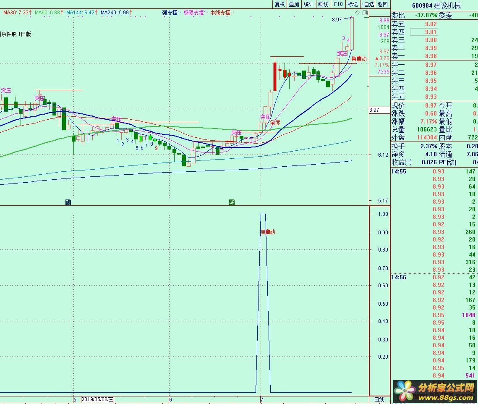Open the 叠加 overlay option
The width and height of the screenshot is (478, 404).
(x=294, y=4)
